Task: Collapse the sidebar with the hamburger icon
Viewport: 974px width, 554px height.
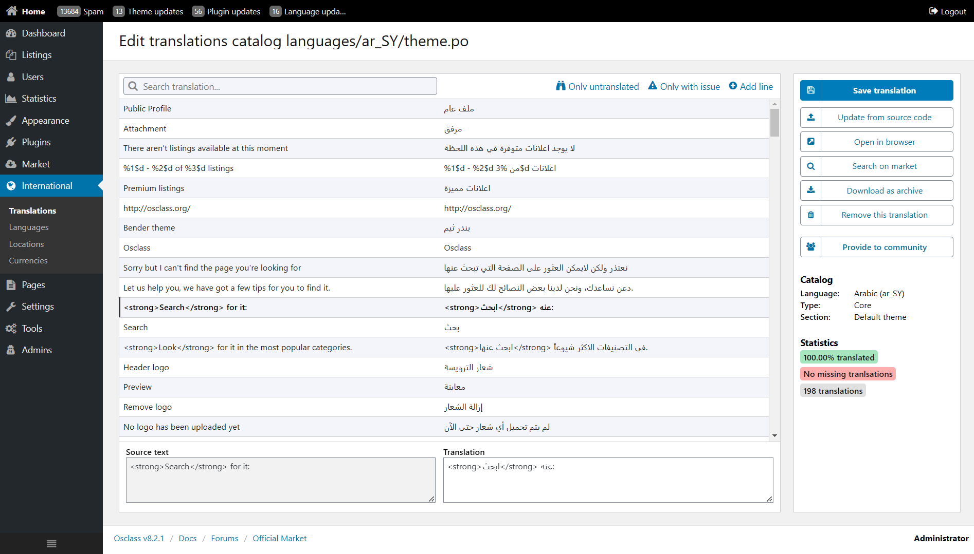Action: (x=51, y=544)
